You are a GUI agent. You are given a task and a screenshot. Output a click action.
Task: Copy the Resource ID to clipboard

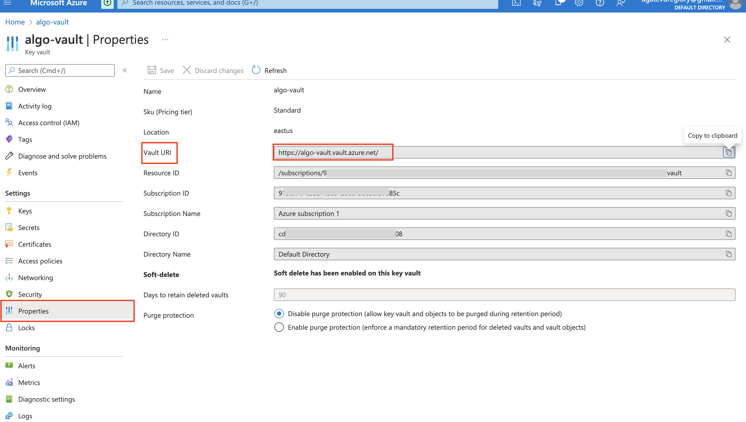tap(728, 173)
